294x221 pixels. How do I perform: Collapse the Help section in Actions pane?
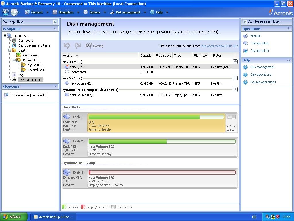tap(289, 60)
